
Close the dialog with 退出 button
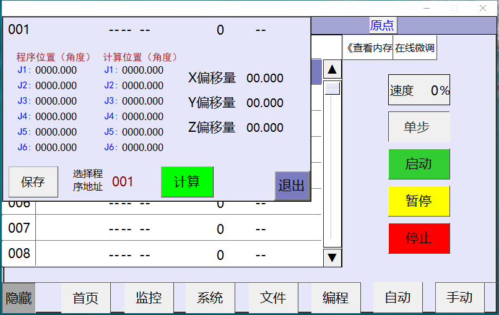292,186
